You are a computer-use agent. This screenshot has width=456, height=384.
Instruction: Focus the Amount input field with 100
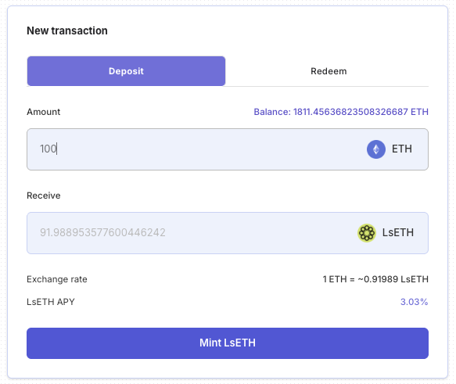(228, 149)
